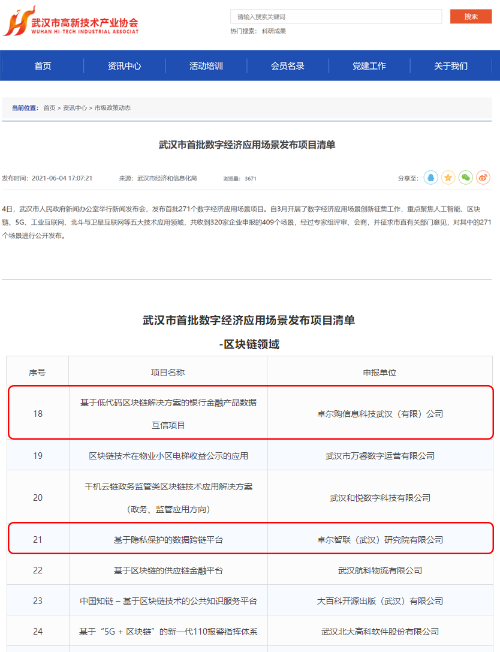Click the 申报单位 column header
The image size is (500, 652).
pyautogui.click(x=379, y=372)
